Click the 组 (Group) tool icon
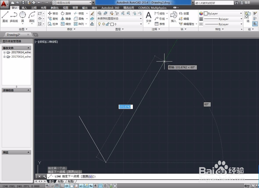 coord(248,17)
